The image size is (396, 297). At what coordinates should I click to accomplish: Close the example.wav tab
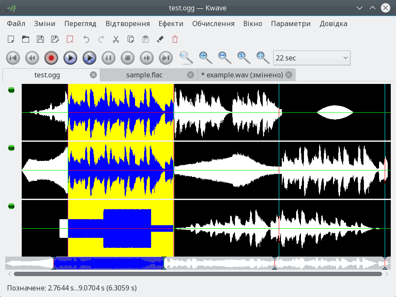click(x=289, y=75)
